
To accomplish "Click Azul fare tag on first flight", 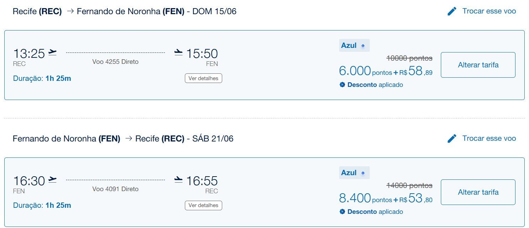I will (354, 45).
